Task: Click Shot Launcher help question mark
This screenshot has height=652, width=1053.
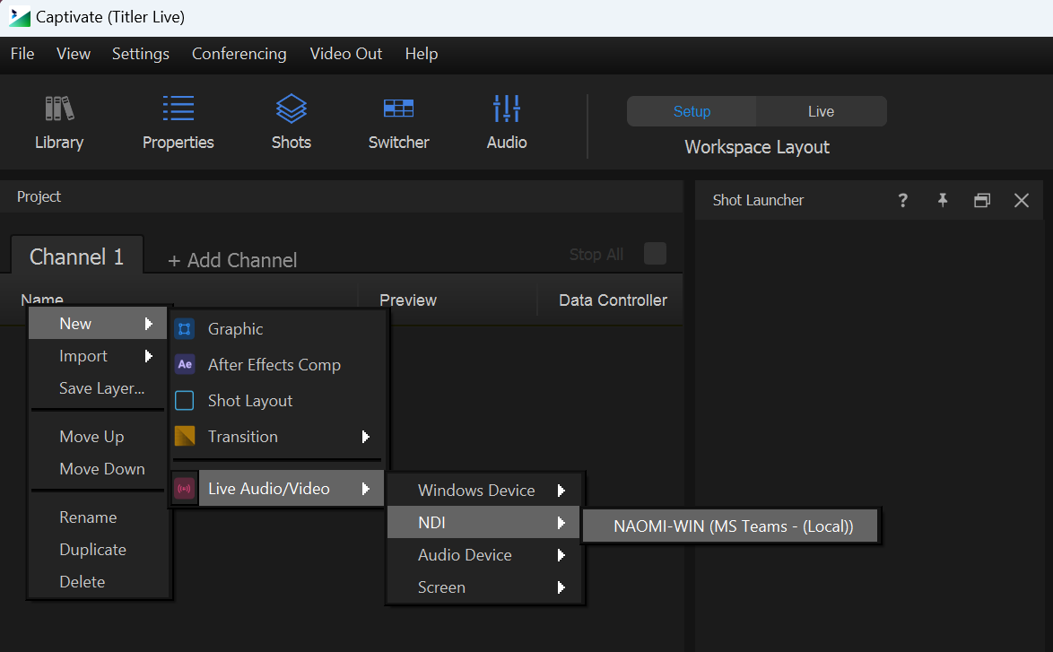Action: 902,200
